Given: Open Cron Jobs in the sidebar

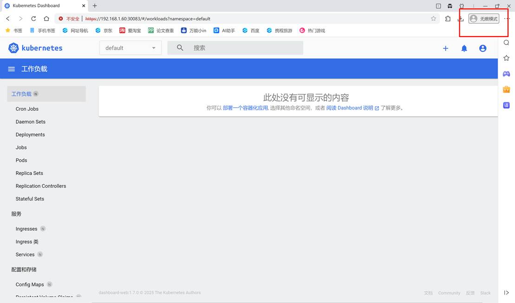Looking at the screenshot, I should tap(27, 109).
